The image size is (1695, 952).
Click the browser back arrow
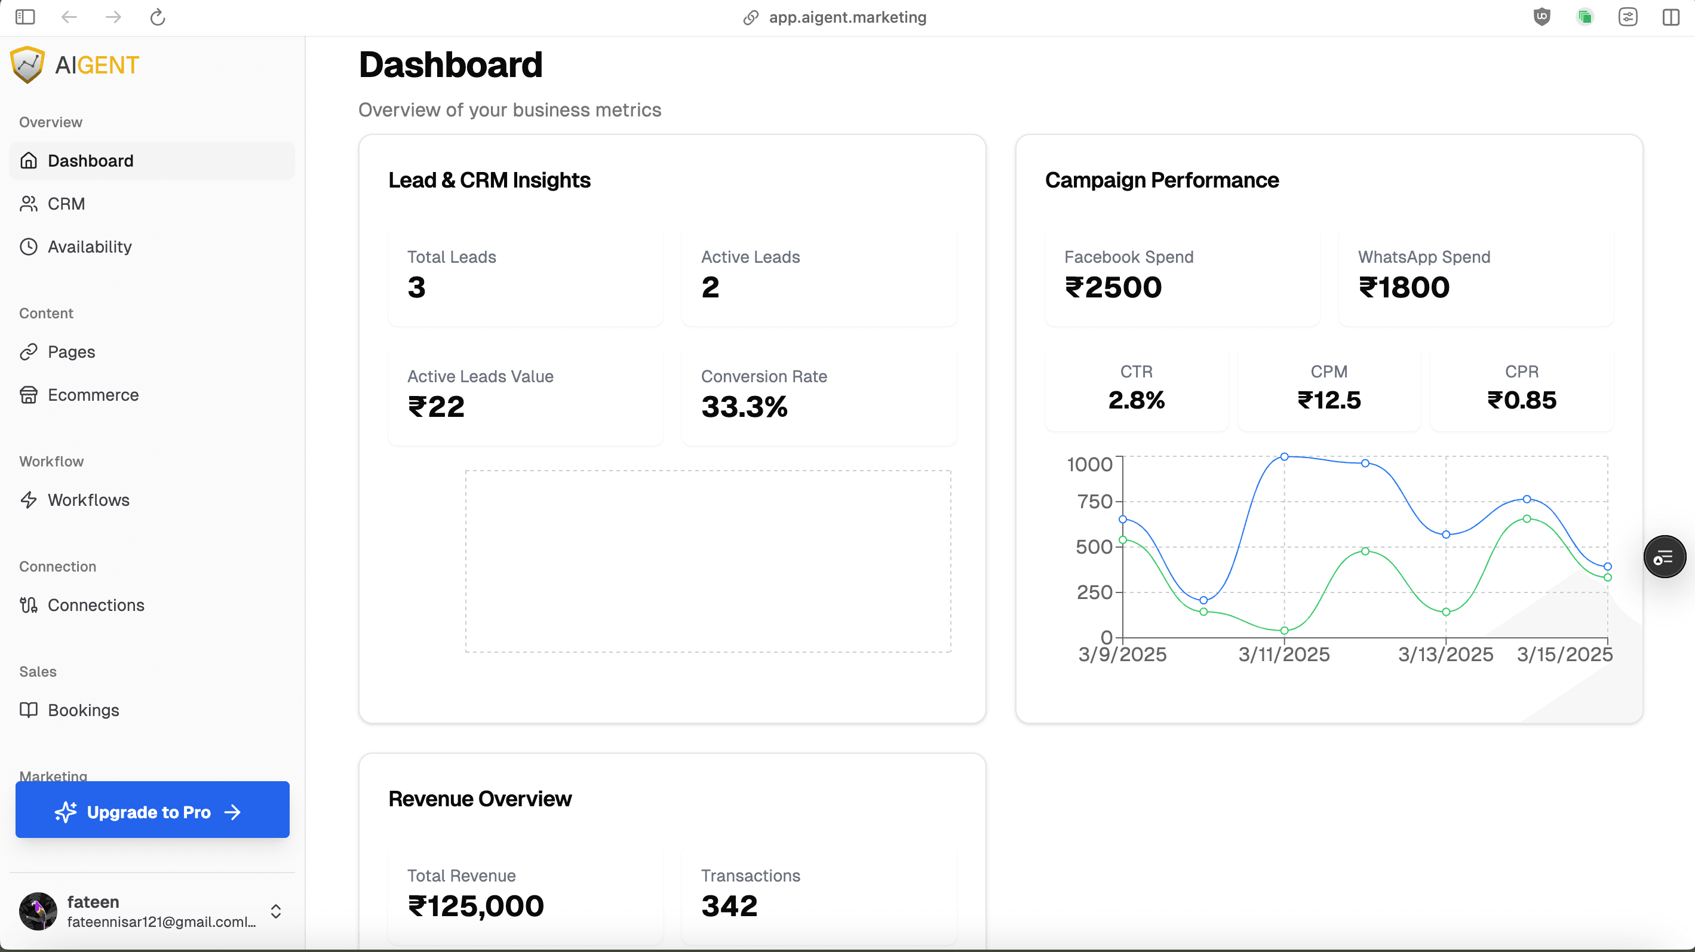[69, 17]
